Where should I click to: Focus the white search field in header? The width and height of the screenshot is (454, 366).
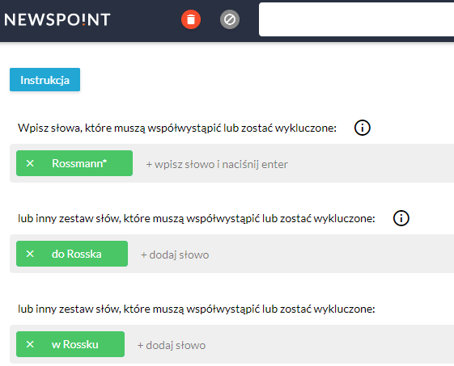[356, 19]
